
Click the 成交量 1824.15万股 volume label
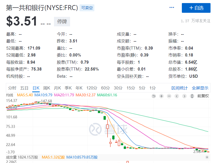[x=22, y=157]
